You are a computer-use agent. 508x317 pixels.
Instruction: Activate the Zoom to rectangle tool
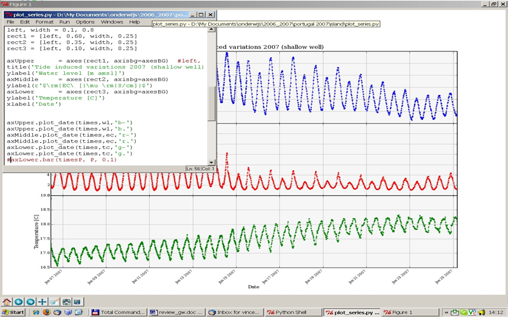[54, 302]
